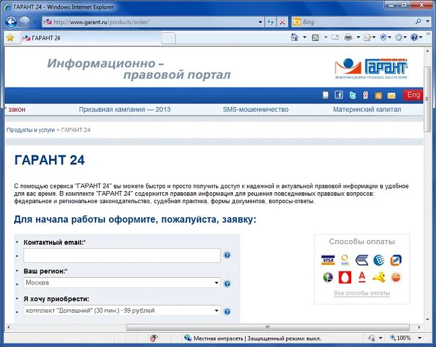
Task: Click 'Продукты и услуги' breadcrumb link
Action: coord(30,130)
